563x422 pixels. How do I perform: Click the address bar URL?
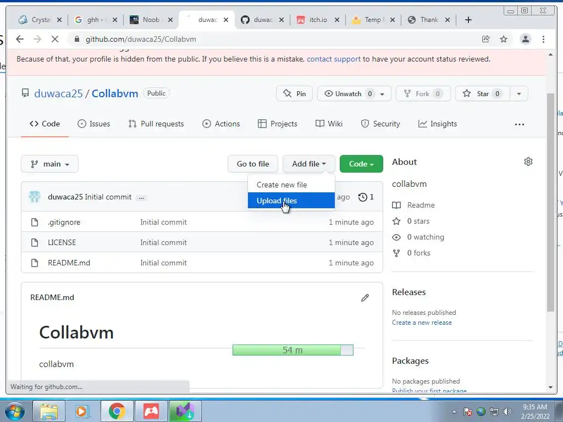tap(141, 39)
